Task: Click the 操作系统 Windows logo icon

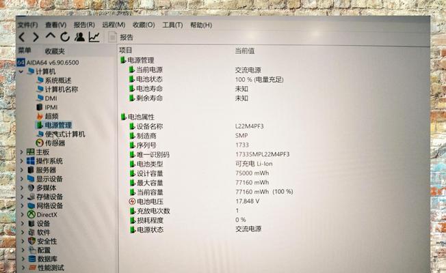Action: [31, 161]
